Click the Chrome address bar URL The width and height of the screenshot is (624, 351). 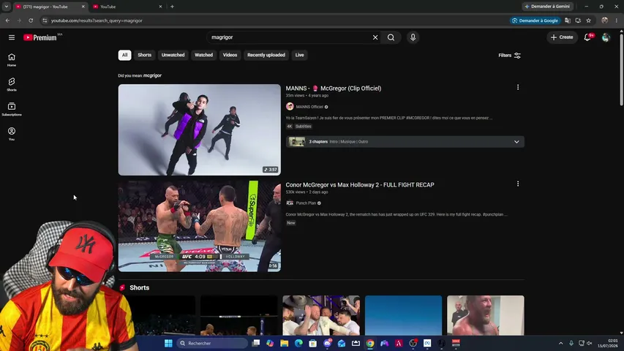(97, 20)
